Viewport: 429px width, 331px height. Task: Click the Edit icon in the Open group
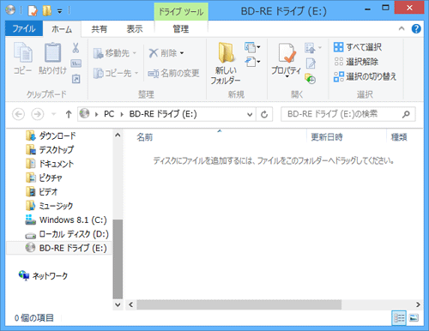311,63
